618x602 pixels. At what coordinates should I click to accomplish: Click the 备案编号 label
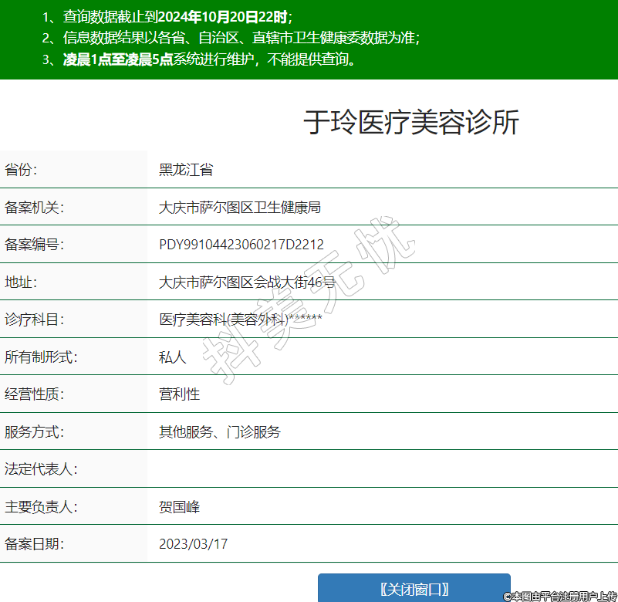pos(34,245)
